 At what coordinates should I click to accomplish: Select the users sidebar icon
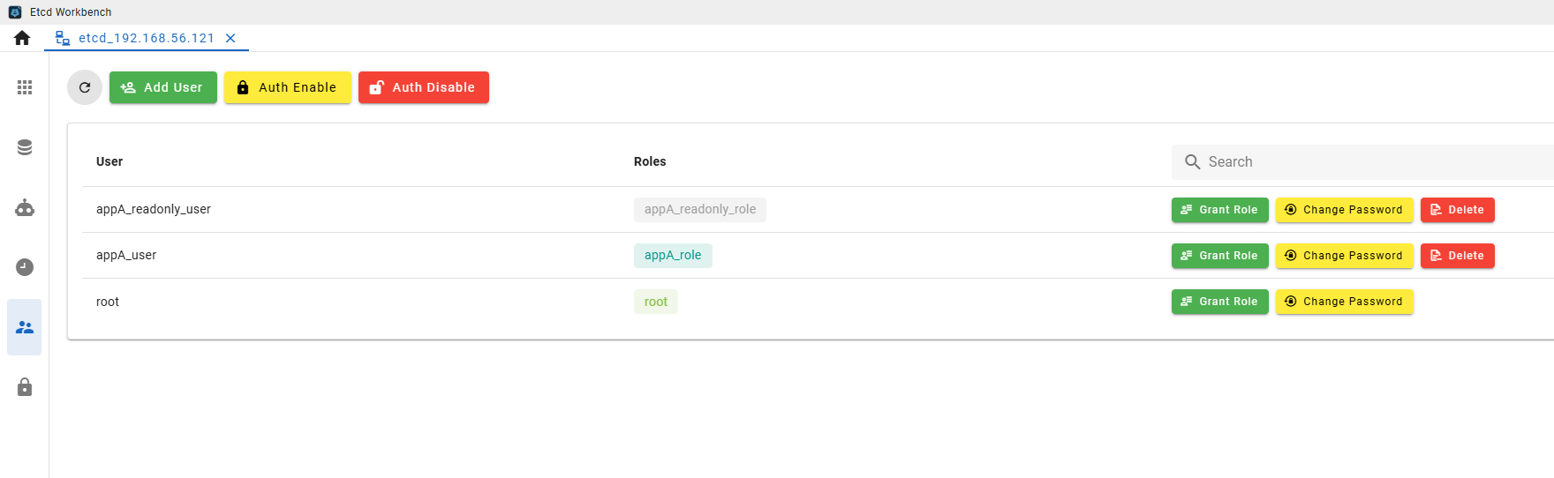tap(25, 327)
